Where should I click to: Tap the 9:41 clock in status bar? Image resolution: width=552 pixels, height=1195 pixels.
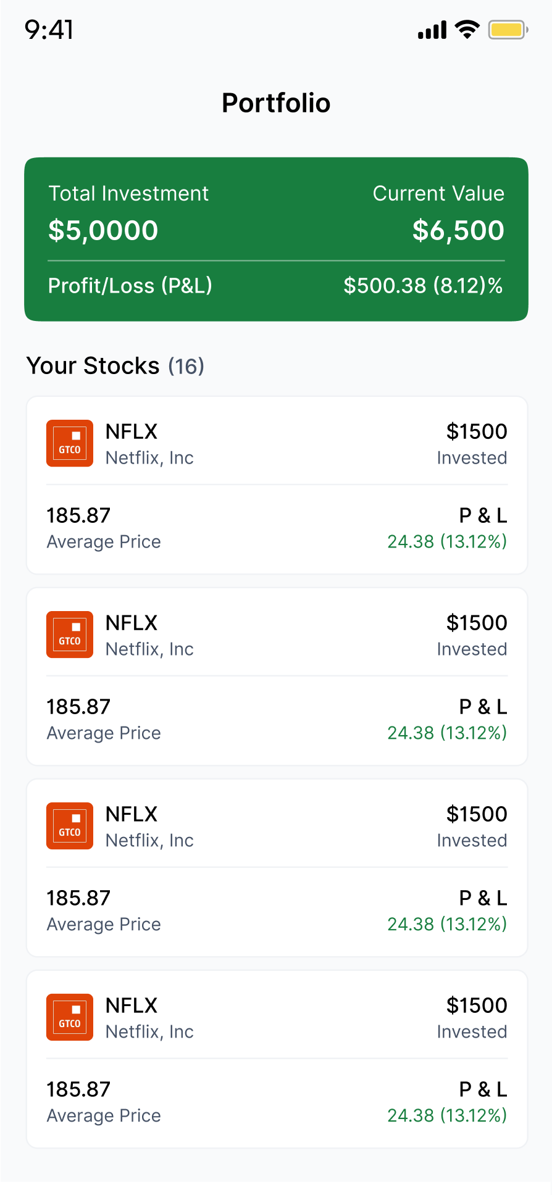49,30
